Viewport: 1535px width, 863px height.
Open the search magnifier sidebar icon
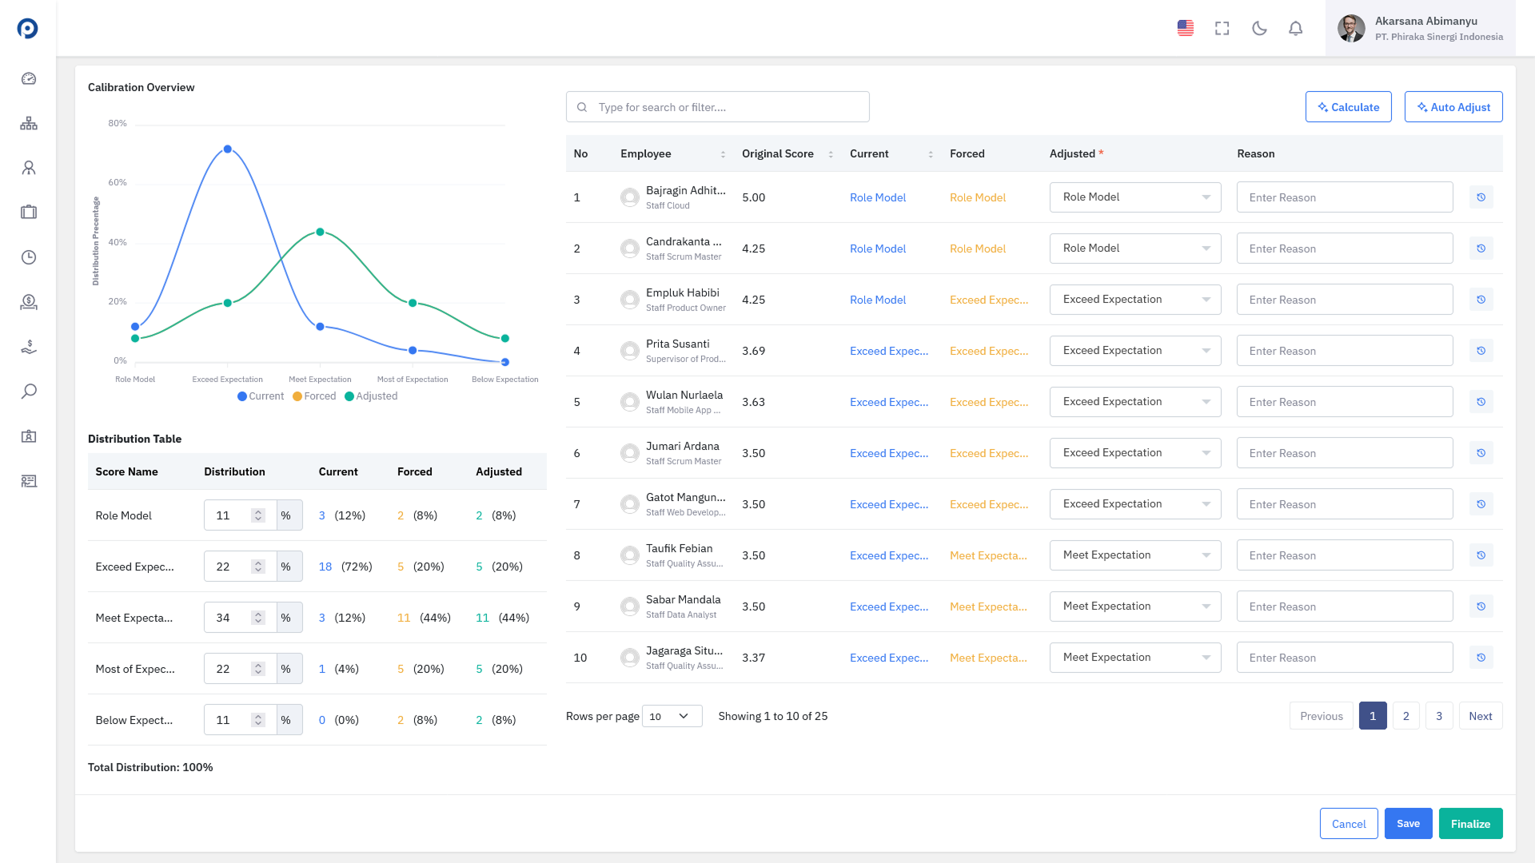29,392
